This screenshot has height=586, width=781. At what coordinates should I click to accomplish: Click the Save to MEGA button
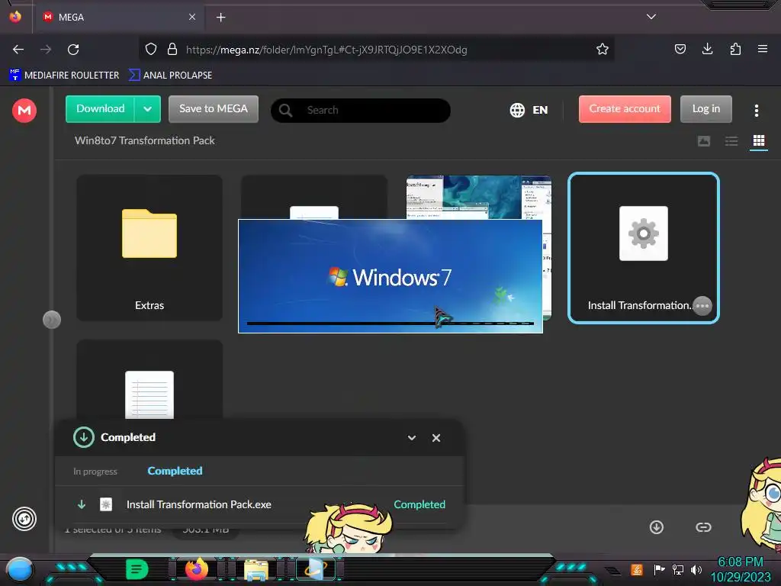pyautogui.click(x=214, y=108)
